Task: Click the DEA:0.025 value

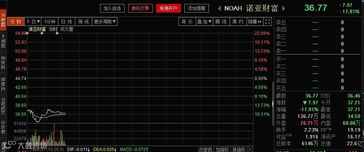Action: click(x=105, y=149)
